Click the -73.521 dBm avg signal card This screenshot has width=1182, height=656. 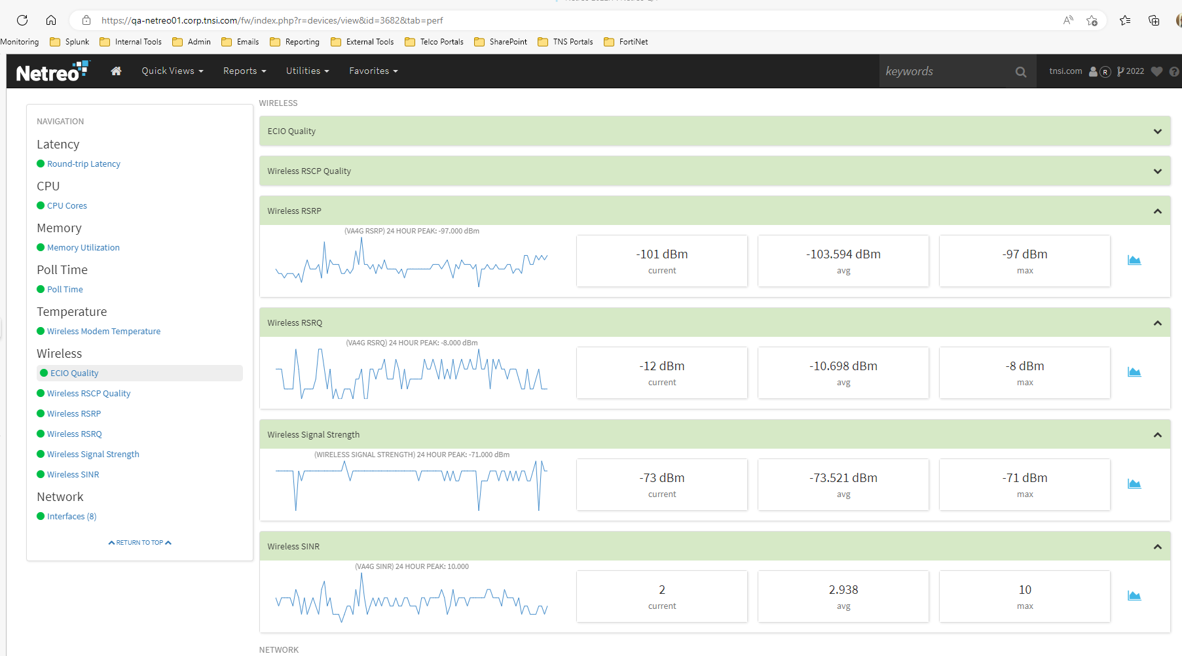coord(843,485)
